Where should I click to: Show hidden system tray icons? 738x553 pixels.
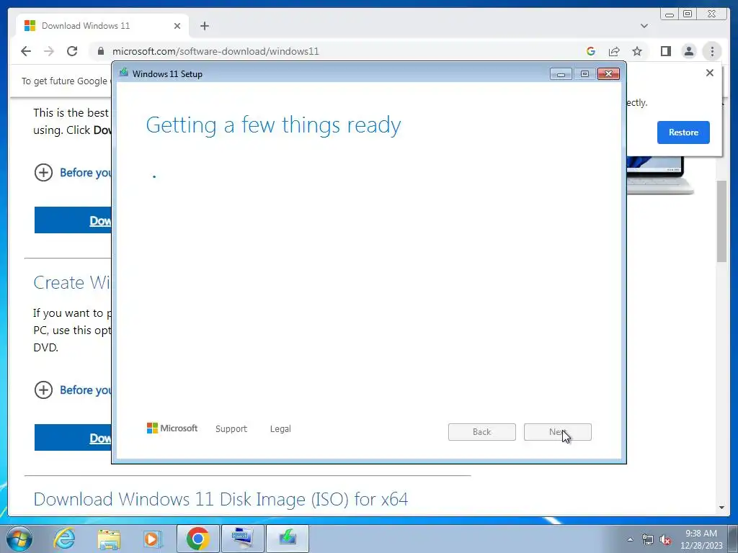(630, 539)
